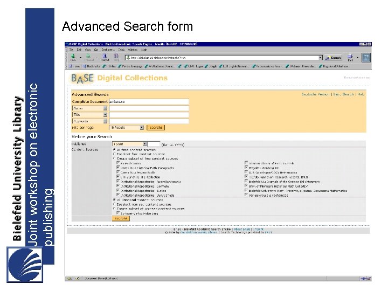Screen dimensions: 388x291
Task: Click the input field beside Title
Action: (x=149, y=115)
